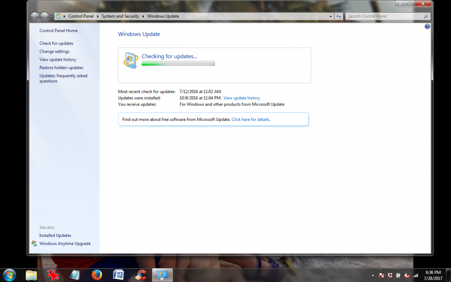Click the Refresh button in the address bar
The height and width of the screenshot is (282, 451).
pos(339,16)
